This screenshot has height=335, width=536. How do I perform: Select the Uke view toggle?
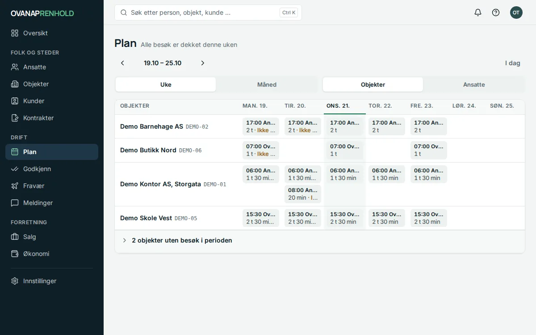point(166,84)
